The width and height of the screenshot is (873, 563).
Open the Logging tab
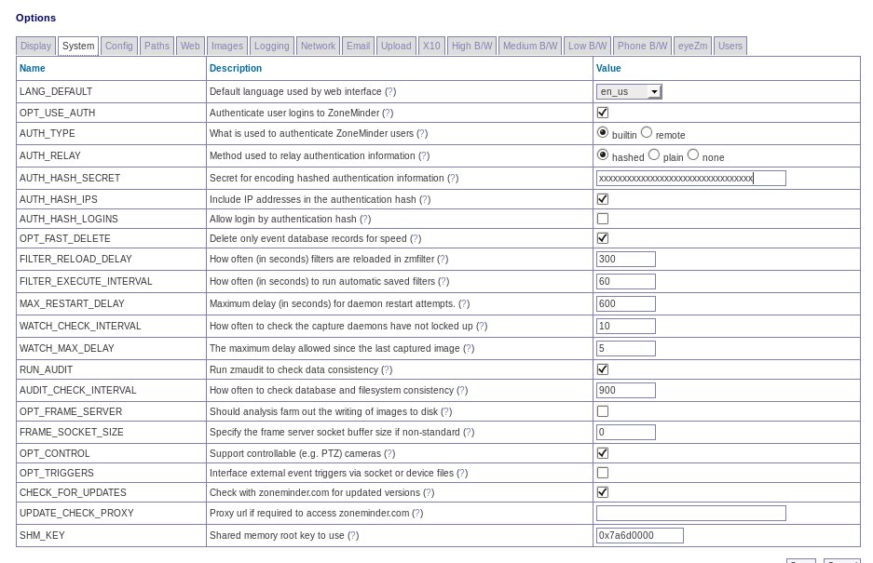[x=272, y=47]
